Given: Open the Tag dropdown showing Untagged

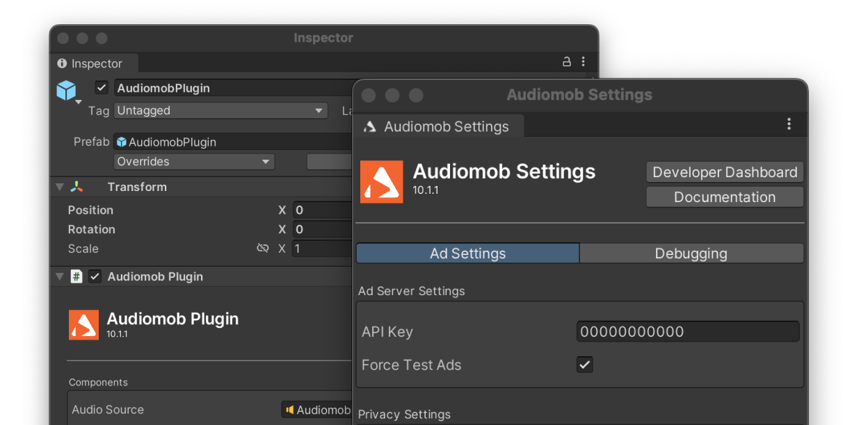Looking at the screenshot, I should (x=220, y=110).
